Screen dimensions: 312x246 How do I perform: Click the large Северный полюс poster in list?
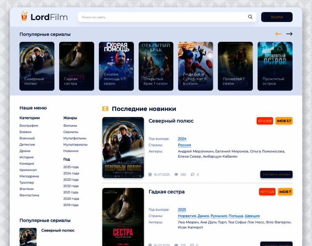pyautogui.click(x=123, y=148)
